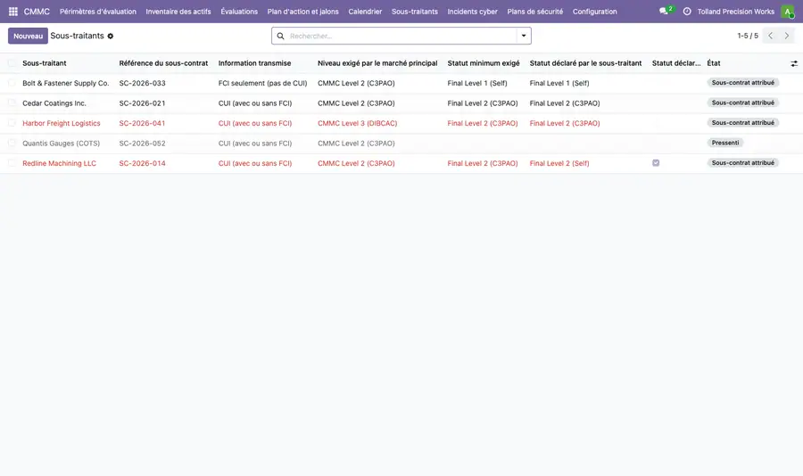Screen dimensions: 803x476
Task: Sort by Statut minimum exigé header
Action: pyautogui.click(x=484, y=63)
